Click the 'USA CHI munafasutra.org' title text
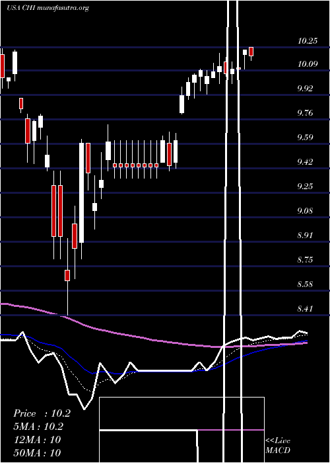 48,8
